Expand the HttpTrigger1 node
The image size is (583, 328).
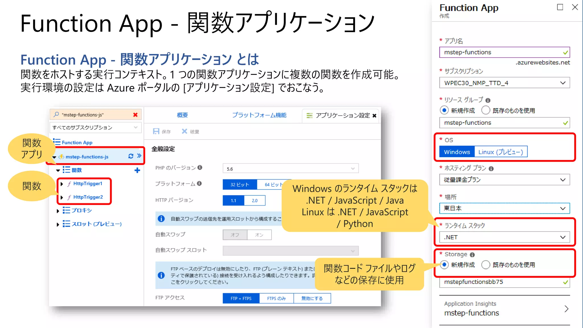tap(62, 184)
